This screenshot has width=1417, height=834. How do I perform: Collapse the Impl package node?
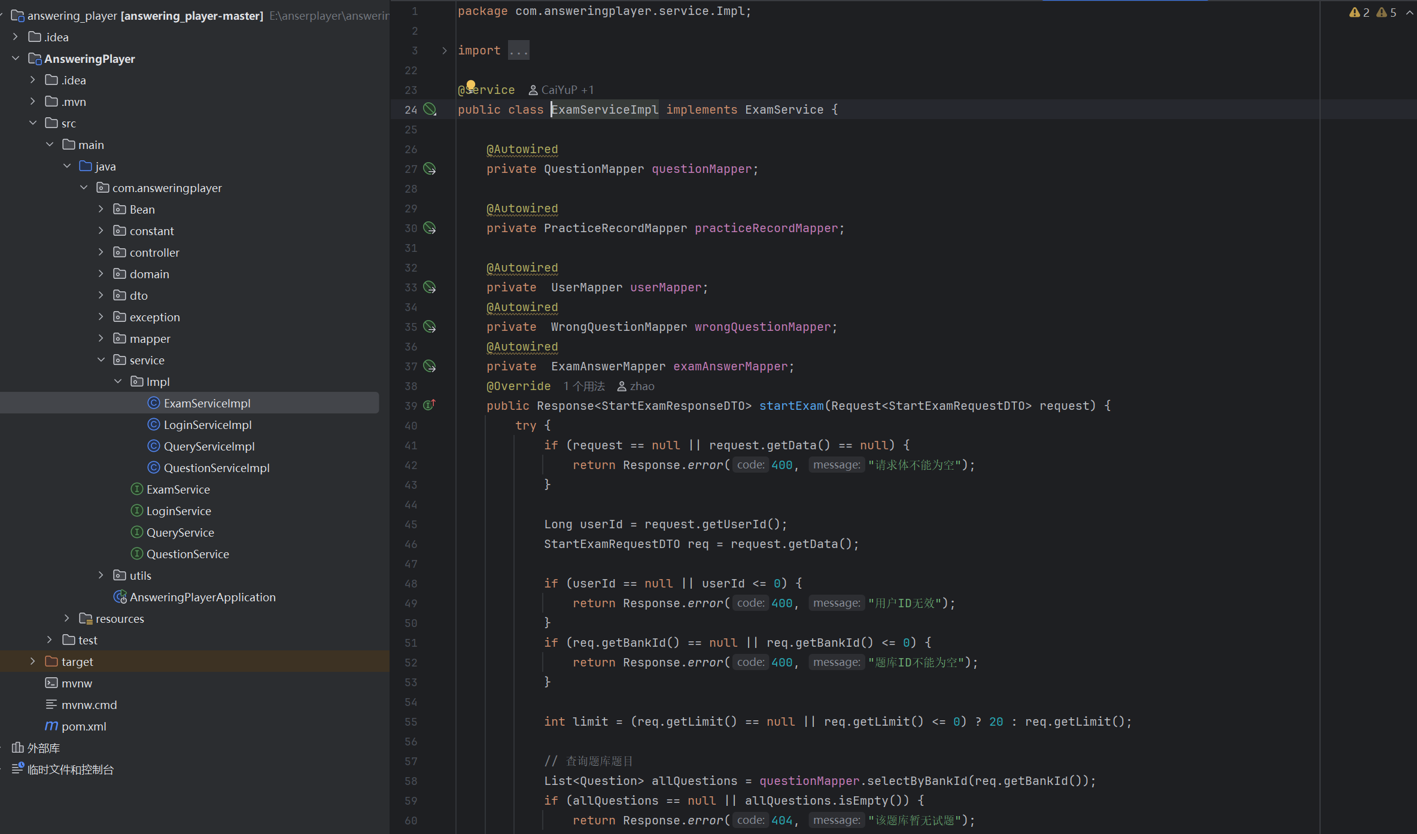point(118,382)
